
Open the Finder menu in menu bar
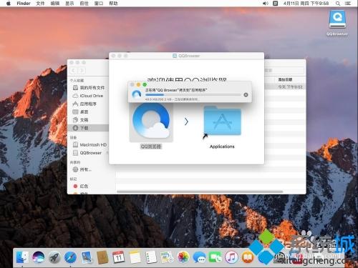pos(24,4)
